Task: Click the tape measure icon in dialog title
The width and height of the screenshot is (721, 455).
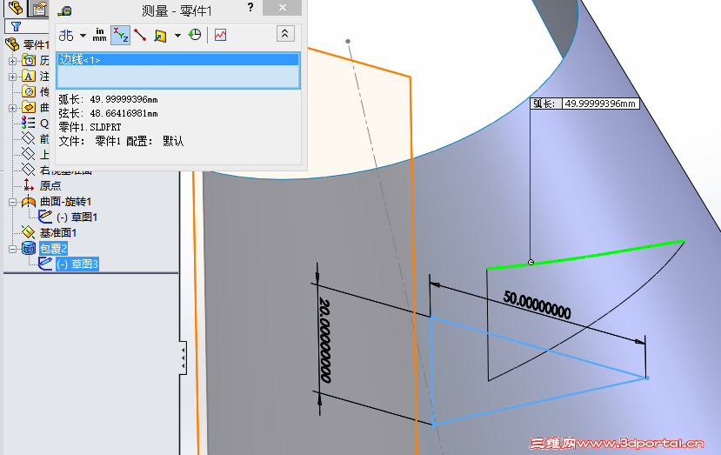Action: (x=64, y=10)
